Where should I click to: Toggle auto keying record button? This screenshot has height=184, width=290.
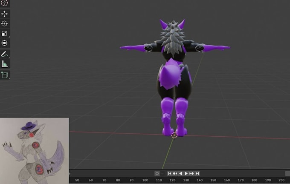[x=157, y=173]
